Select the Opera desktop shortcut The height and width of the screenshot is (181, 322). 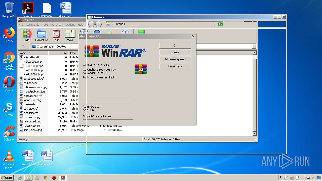point(9,84)
